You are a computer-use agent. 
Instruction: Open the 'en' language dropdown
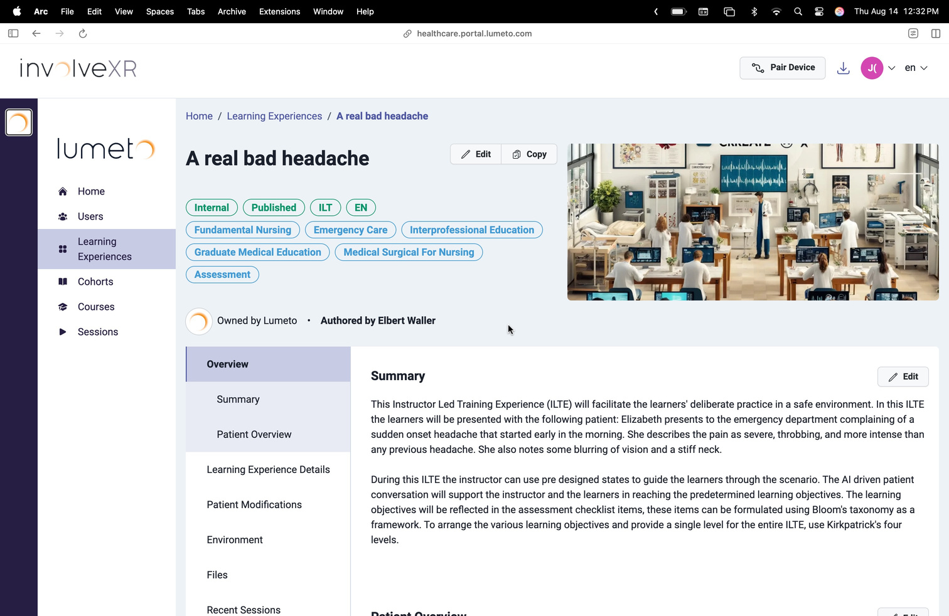coord(916,68)
